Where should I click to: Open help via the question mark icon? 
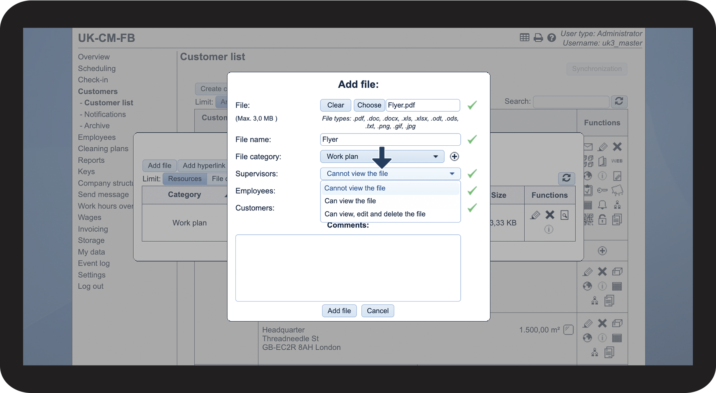551,38
